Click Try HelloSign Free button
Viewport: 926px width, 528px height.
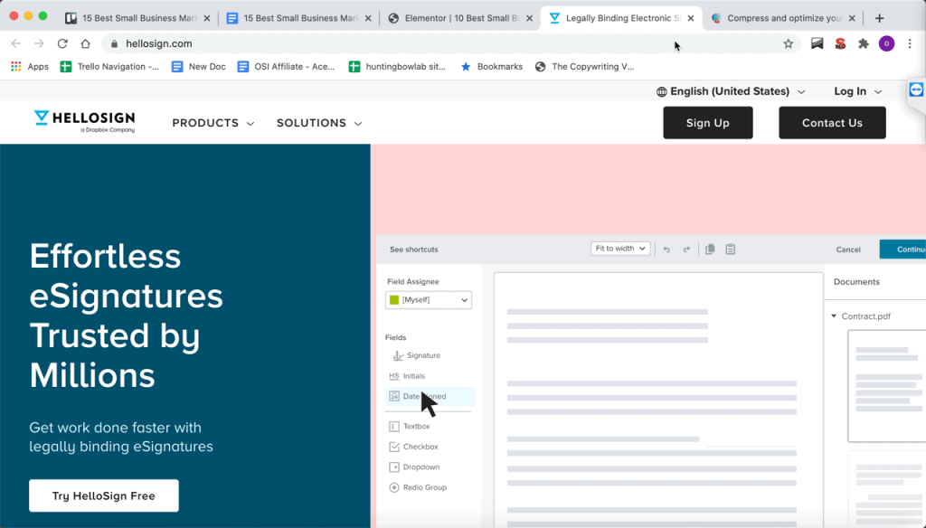[104, 495]
